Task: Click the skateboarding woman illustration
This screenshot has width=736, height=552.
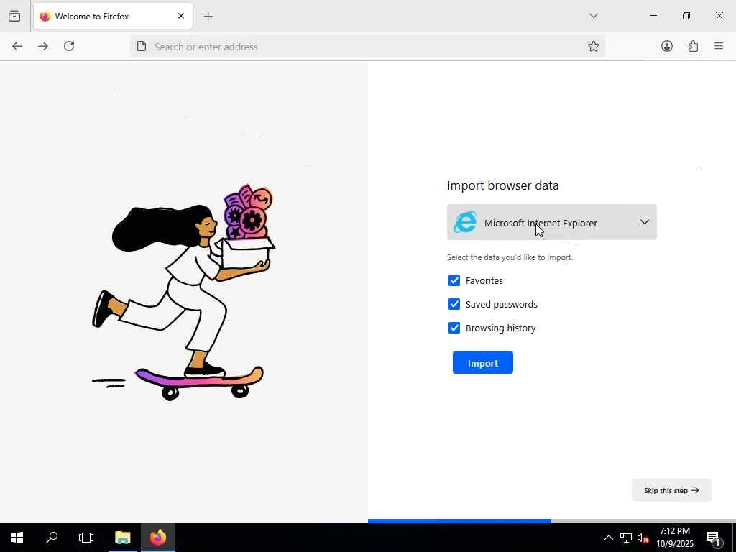Action: click(183, 292)
